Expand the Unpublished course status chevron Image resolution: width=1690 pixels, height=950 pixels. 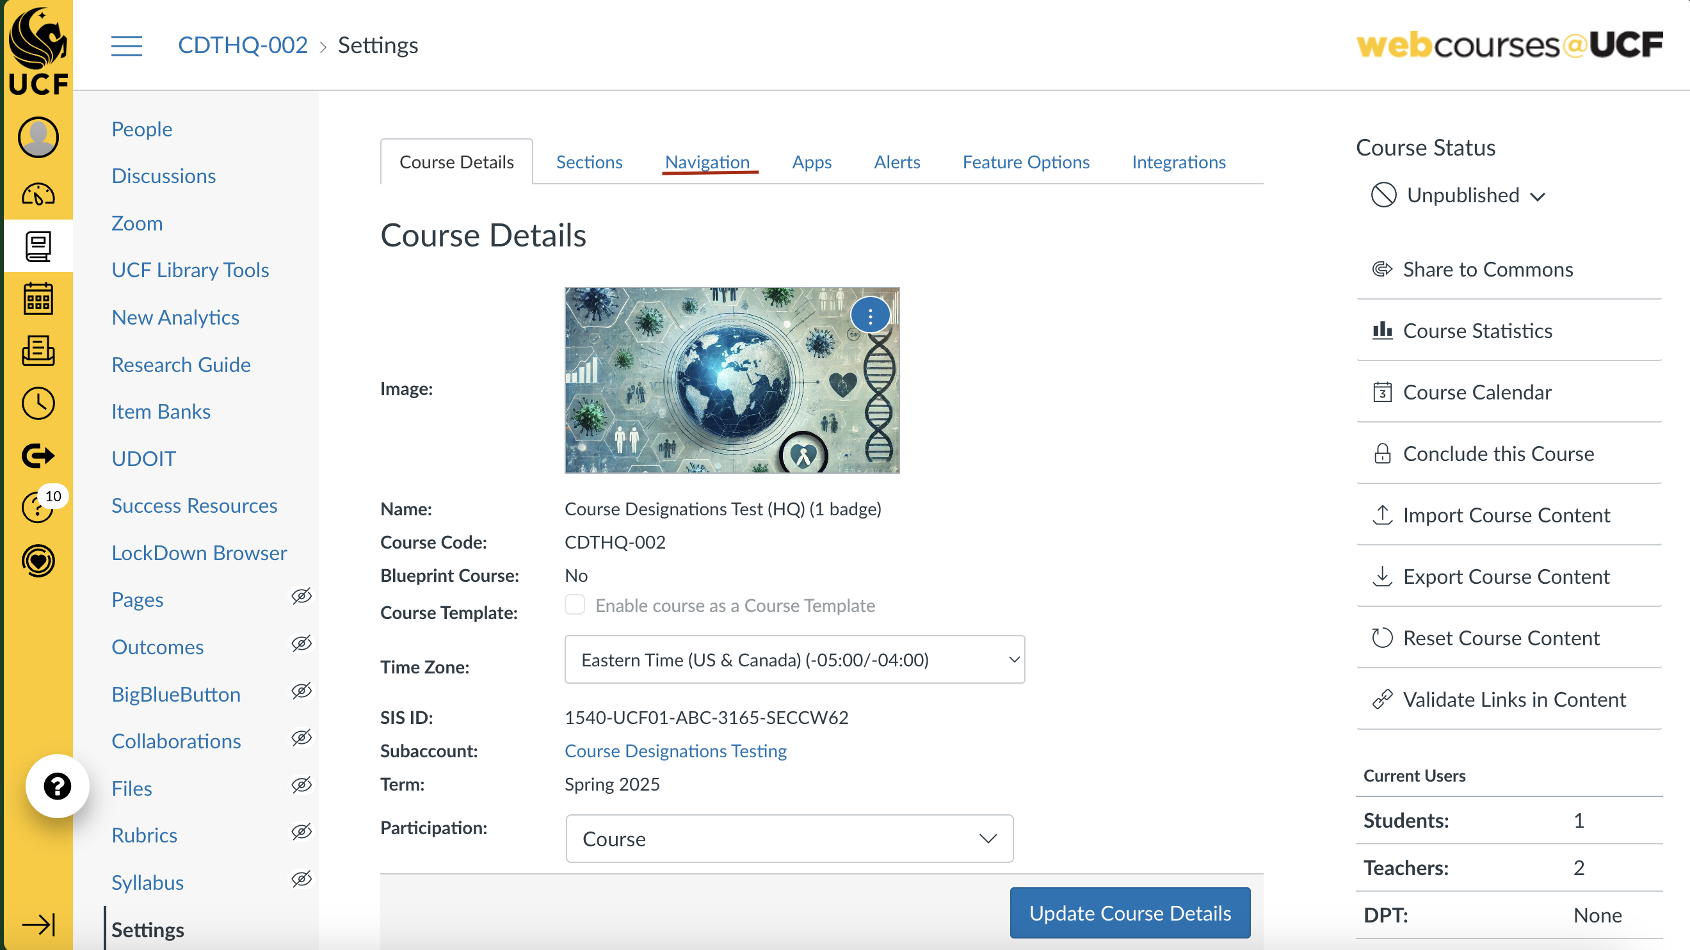click(x=1538, y=197)
